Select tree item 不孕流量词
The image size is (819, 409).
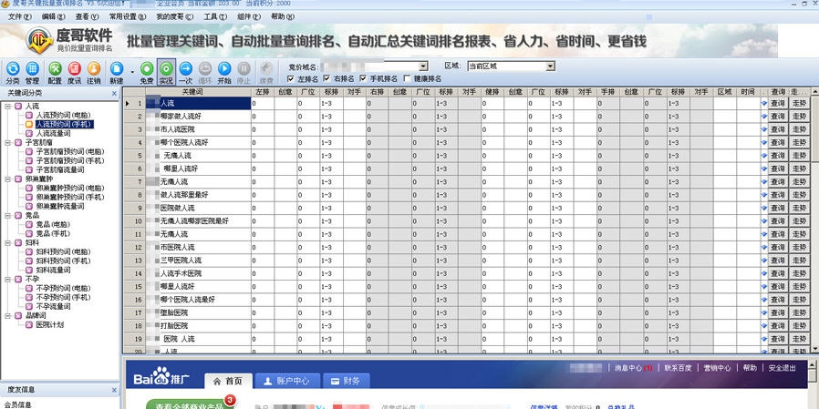[53, 306]
